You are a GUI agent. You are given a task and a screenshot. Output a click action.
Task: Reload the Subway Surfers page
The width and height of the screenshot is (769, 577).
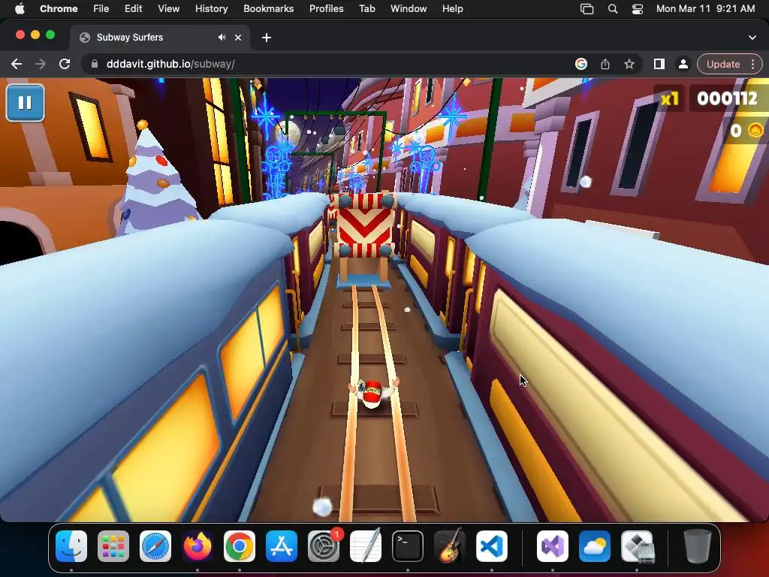pos(65,65)
